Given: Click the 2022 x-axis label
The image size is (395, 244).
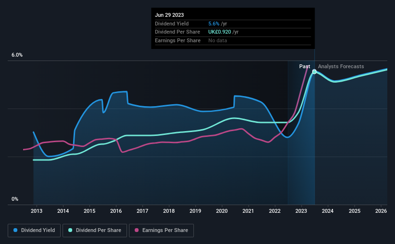Looking at the screenshot, I should (x=275, y=211).
